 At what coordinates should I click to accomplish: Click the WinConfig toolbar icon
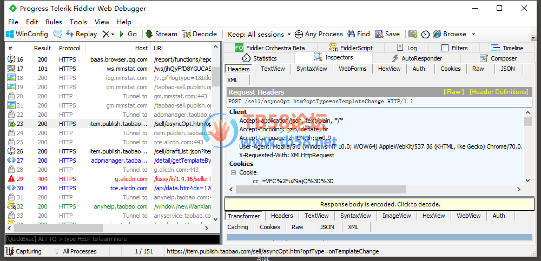[x=10, y=34]
